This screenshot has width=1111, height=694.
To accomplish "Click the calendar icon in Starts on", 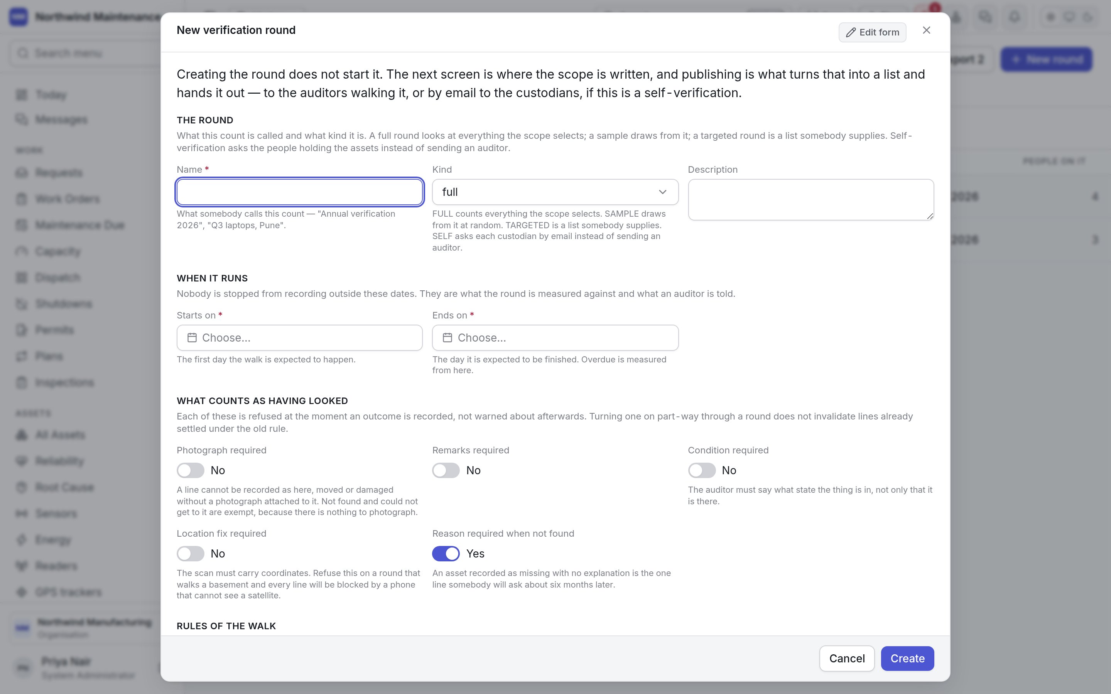I will [192, 338].
